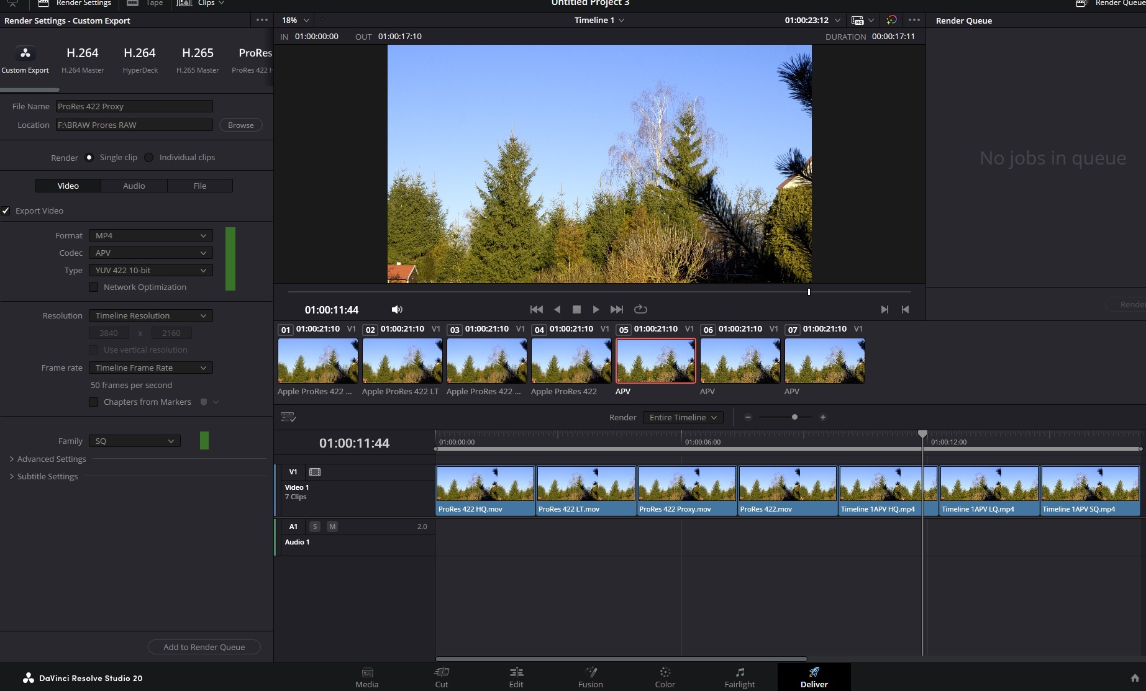
Task: Click the play button in viewer transport
Action: pos(596,309)
